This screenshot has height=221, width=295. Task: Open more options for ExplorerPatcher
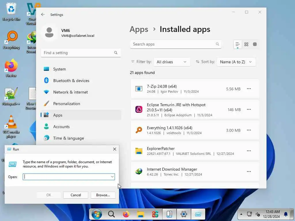pos(249,151)
